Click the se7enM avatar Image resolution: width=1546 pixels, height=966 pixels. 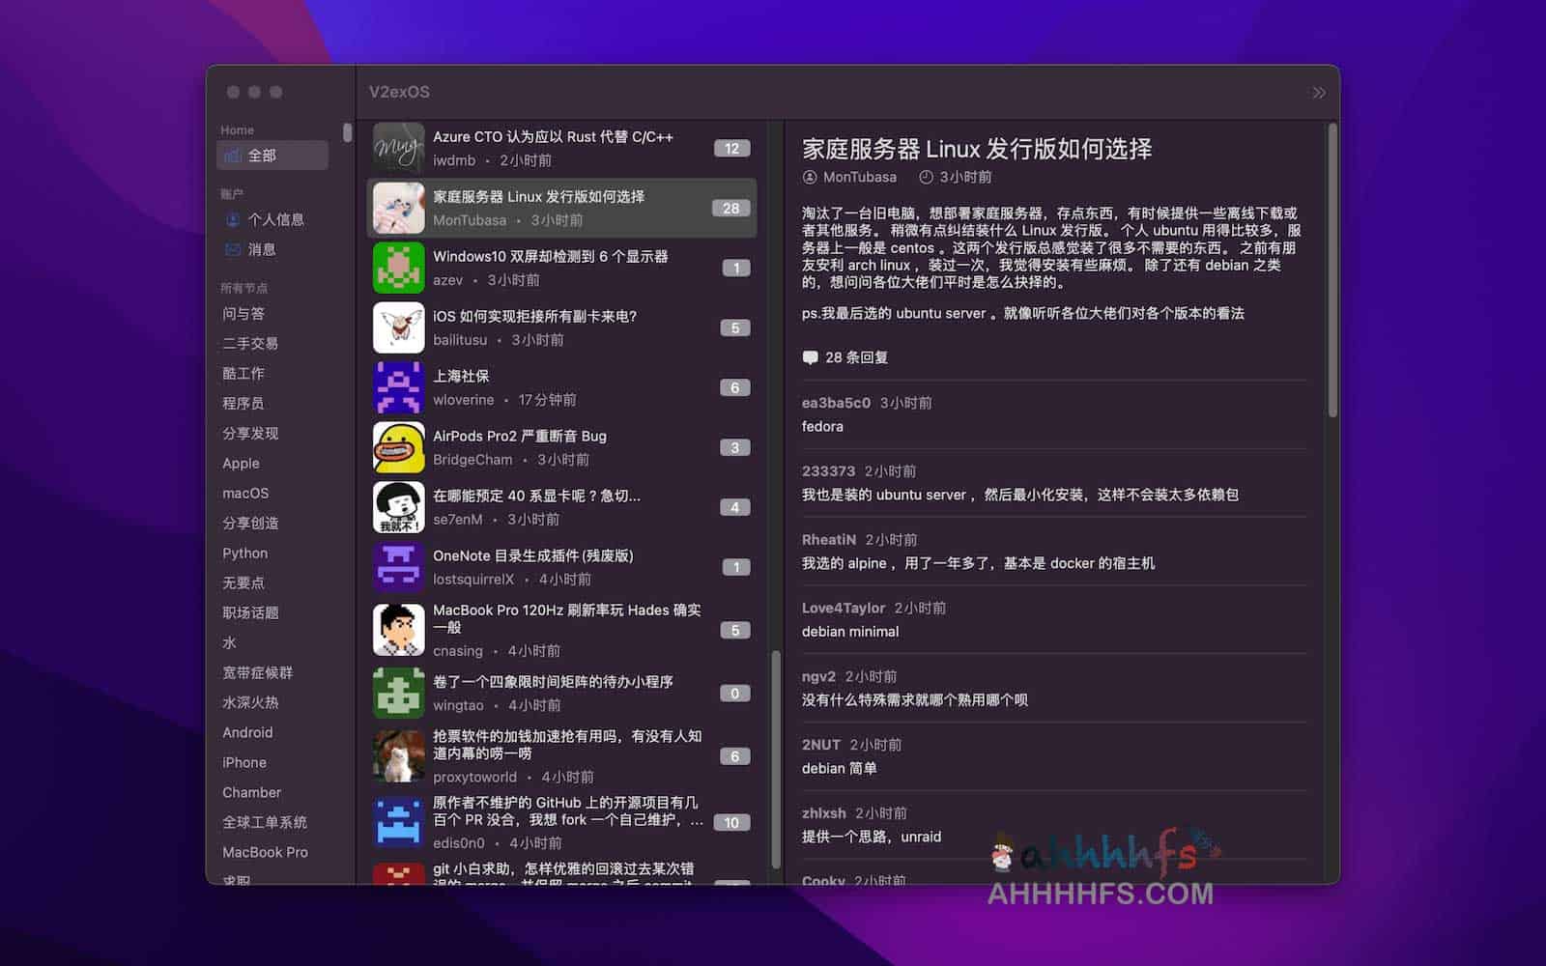point(399,507)
